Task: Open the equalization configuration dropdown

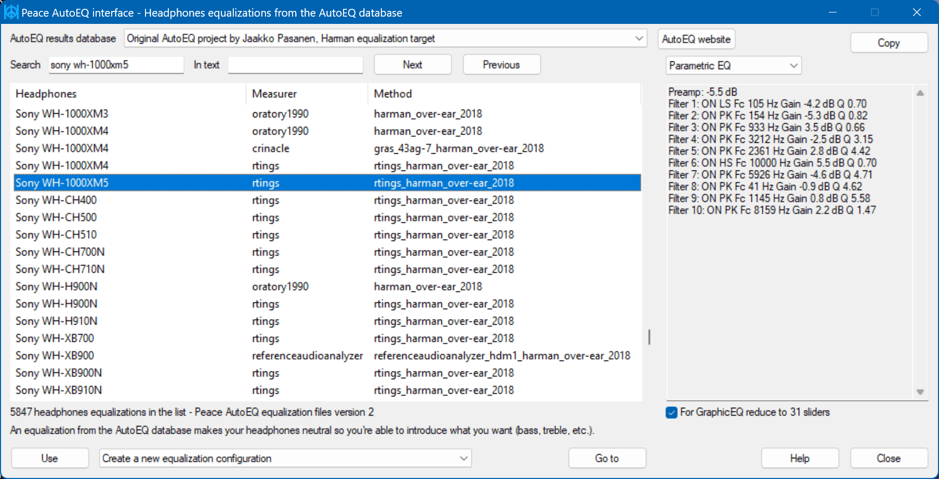Action: [x=464, y=458]
